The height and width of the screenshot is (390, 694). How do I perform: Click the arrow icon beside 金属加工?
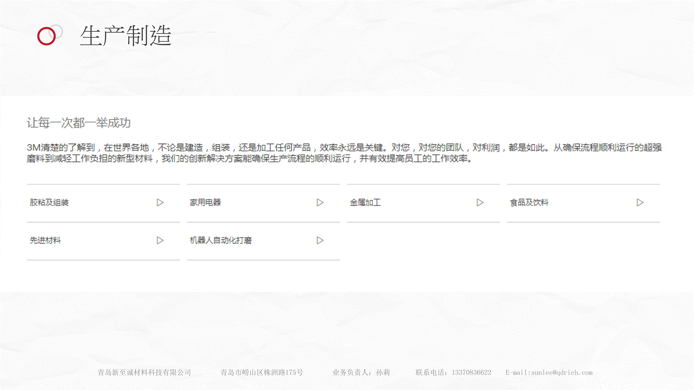point(480,203)
